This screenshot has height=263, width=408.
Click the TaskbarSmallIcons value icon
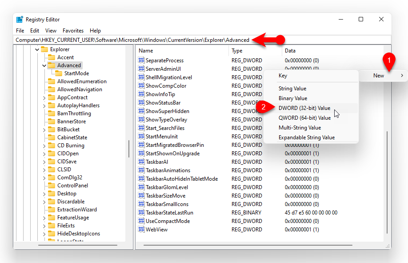pos(141,204)
